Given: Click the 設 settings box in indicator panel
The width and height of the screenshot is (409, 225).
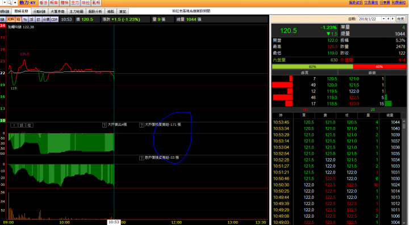Looking at the screenshot, I should [x=22, y=125].
